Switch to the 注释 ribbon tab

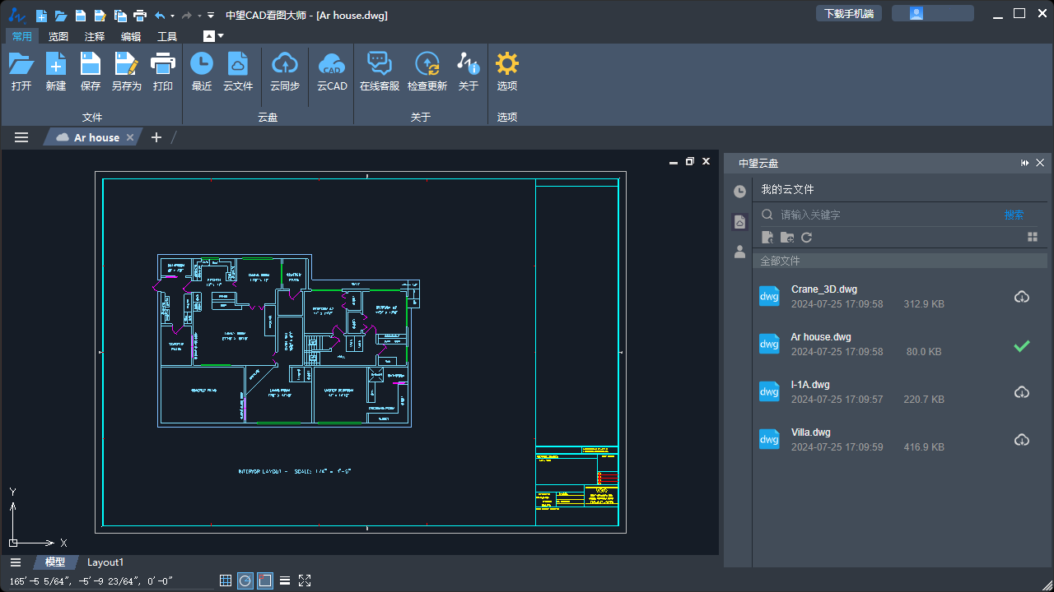95,36
